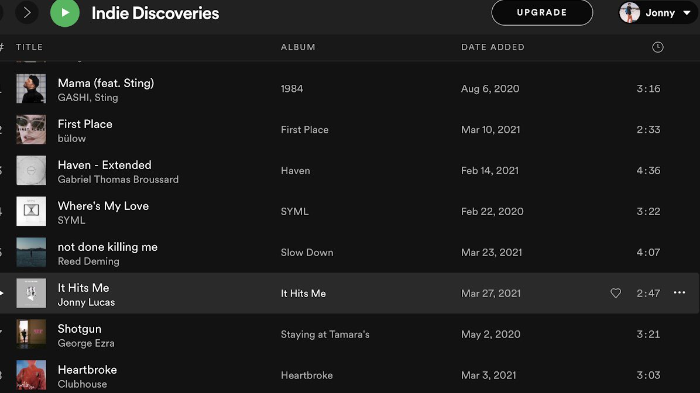
Task: Click the 2:33 duration value
Action: pyautogui.click(x=648, y=130)
